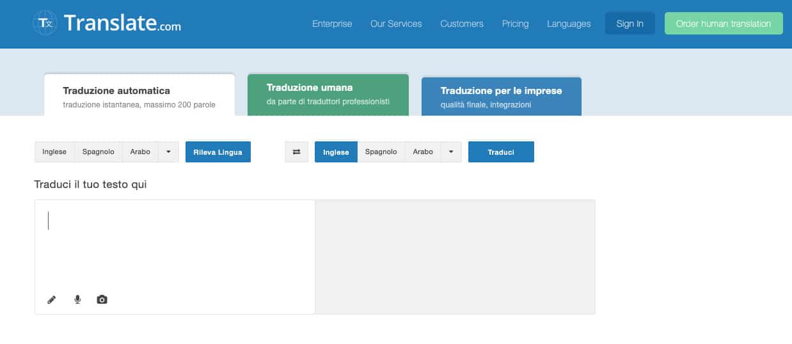Select the Traduzione automatica tab

point(139,97)
